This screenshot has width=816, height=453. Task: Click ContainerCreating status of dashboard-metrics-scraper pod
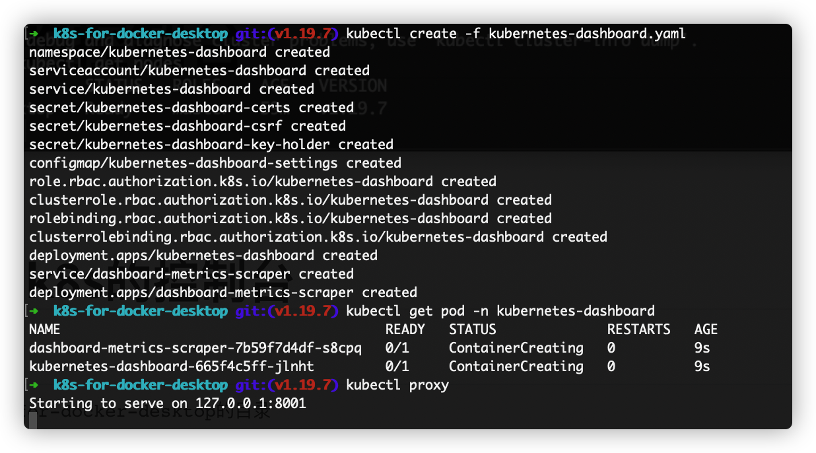point(516,347)
